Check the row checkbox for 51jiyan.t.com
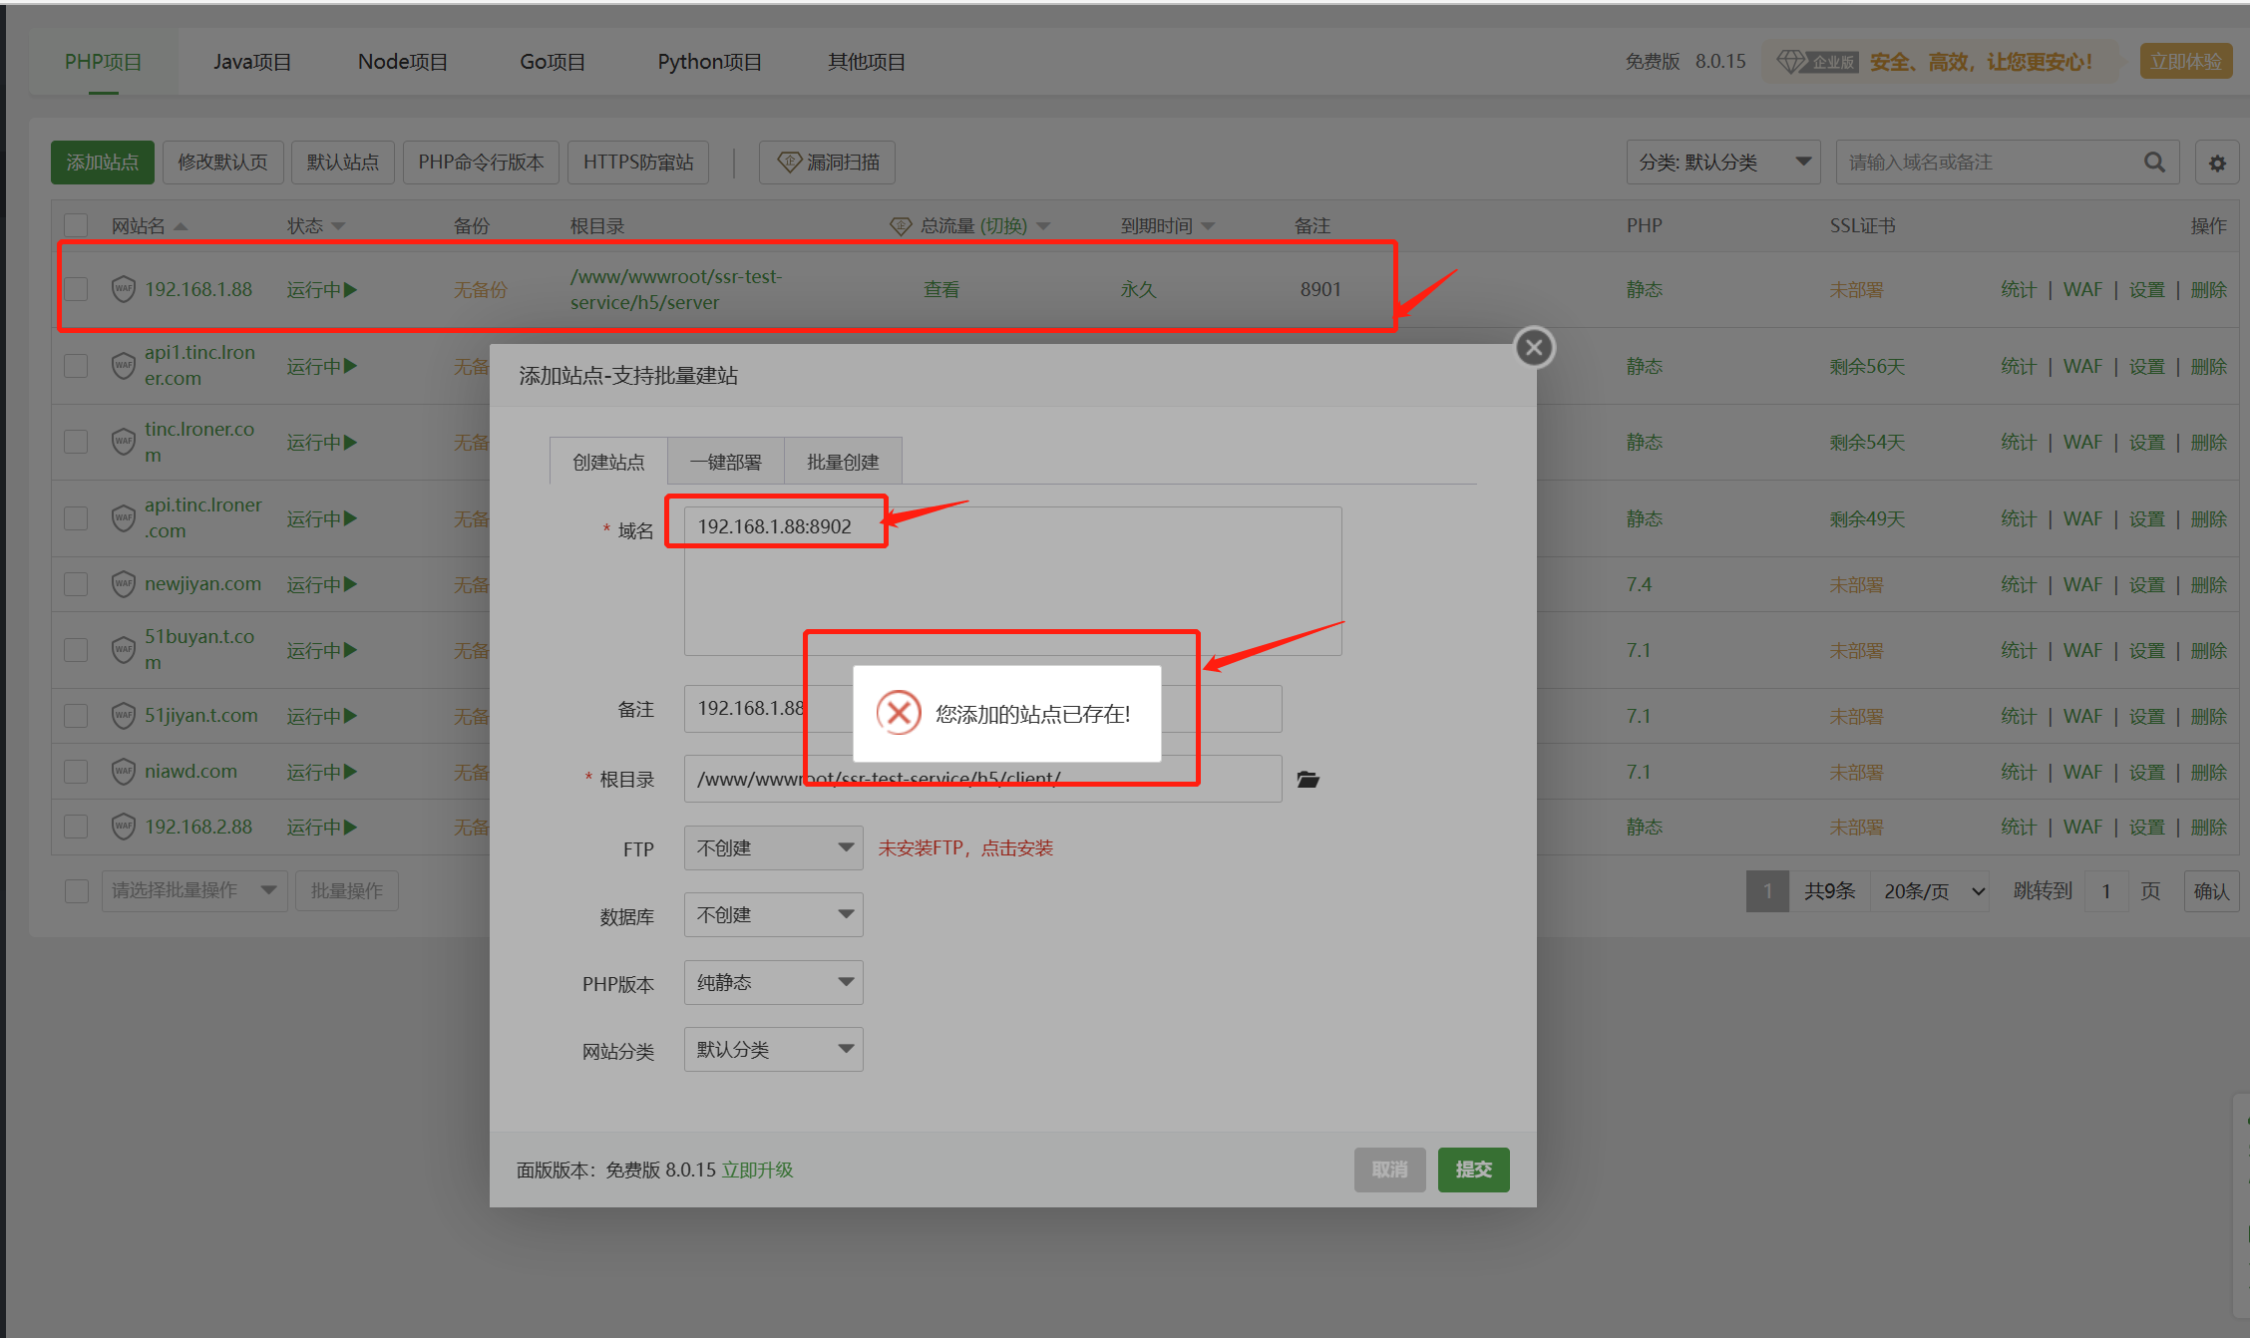The width and height of the screenshot is (2250, 1338). click(76, 716)
